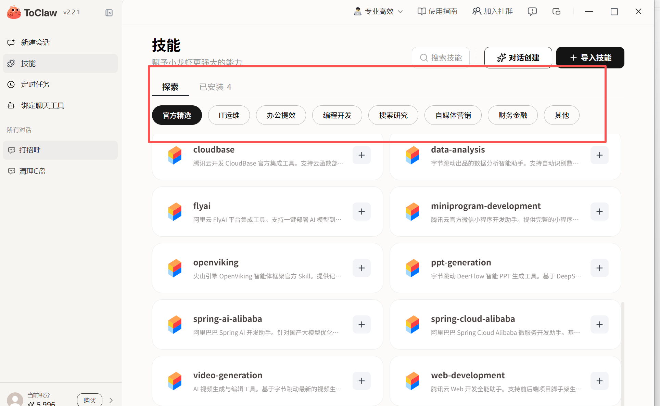Screen dimensions: 660x406
Task: Add the data-analysis skill
Action: tap(599, 155)
